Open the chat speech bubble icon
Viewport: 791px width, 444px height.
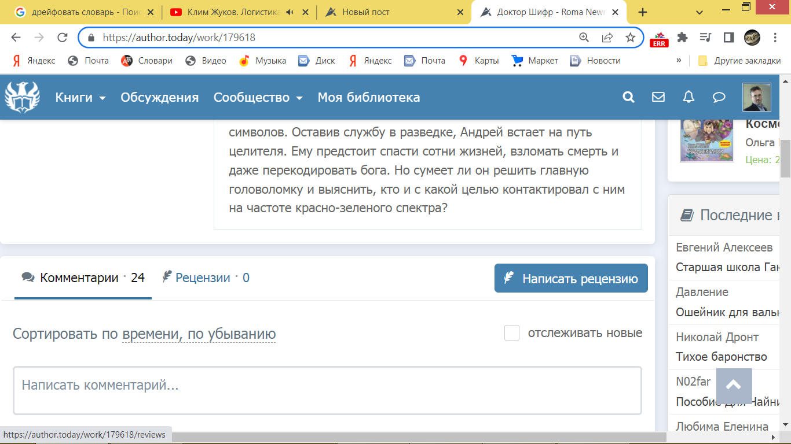point(719,97)
